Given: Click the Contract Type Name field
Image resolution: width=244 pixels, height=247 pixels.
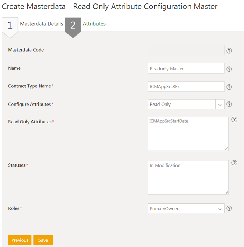Looking at the screenshot, I should point(186,87).
